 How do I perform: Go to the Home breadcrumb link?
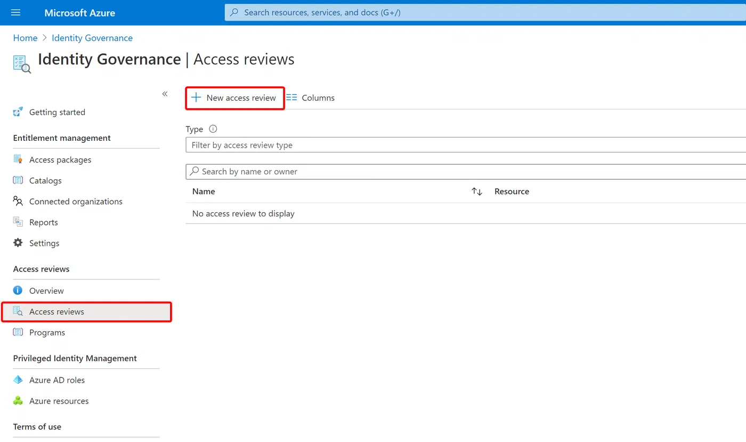[26, 38]
